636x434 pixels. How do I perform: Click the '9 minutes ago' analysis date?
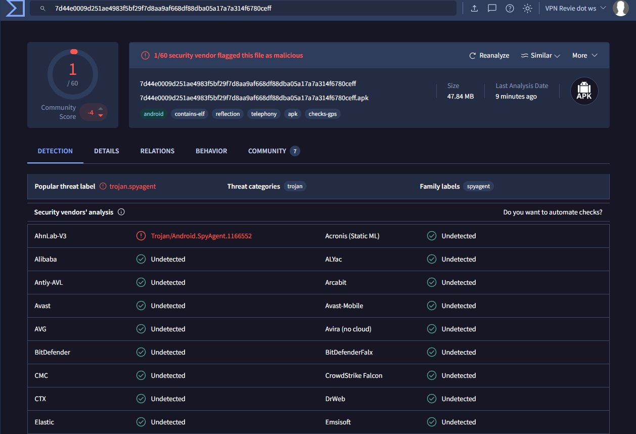click(x=516, y=96)
